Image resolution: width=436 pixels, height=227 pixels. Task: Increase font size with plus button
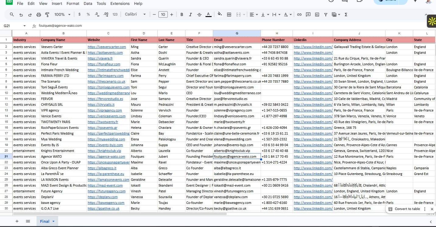tap(172, 15)
